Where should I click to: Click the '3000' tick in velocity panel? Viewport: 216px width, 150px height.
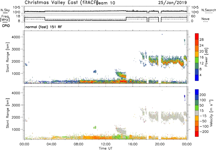pyautogui.click(x=16, y=105)
